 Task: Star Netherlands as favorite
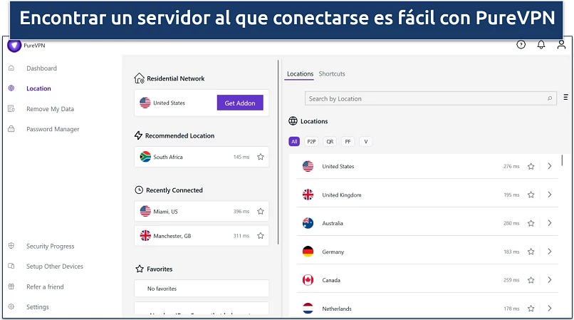[531, 309]
